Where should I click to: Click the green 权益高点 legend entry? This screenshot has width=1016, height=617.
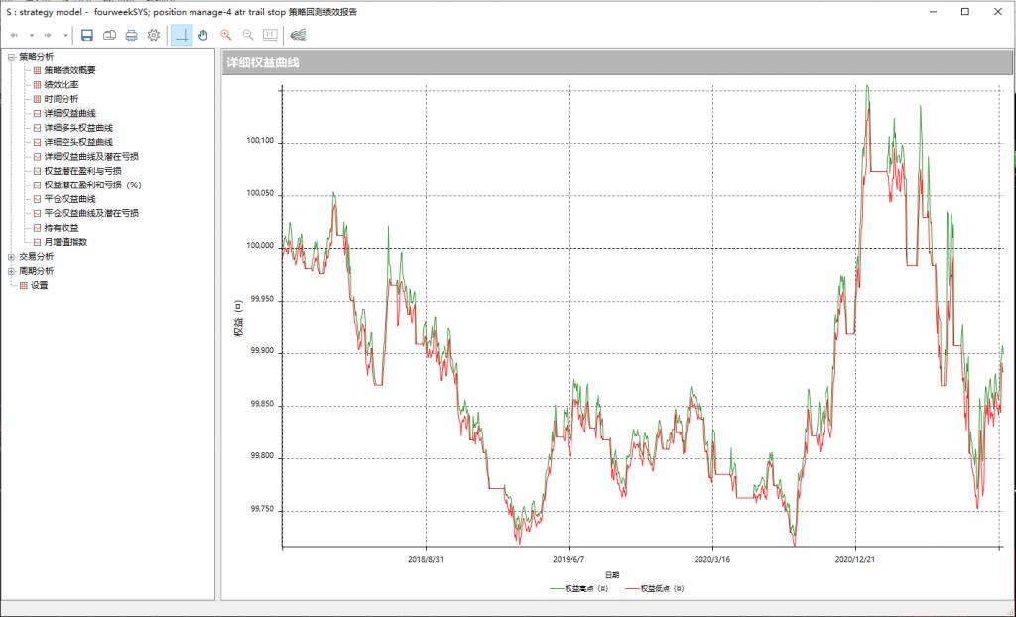tap(579, 589)
